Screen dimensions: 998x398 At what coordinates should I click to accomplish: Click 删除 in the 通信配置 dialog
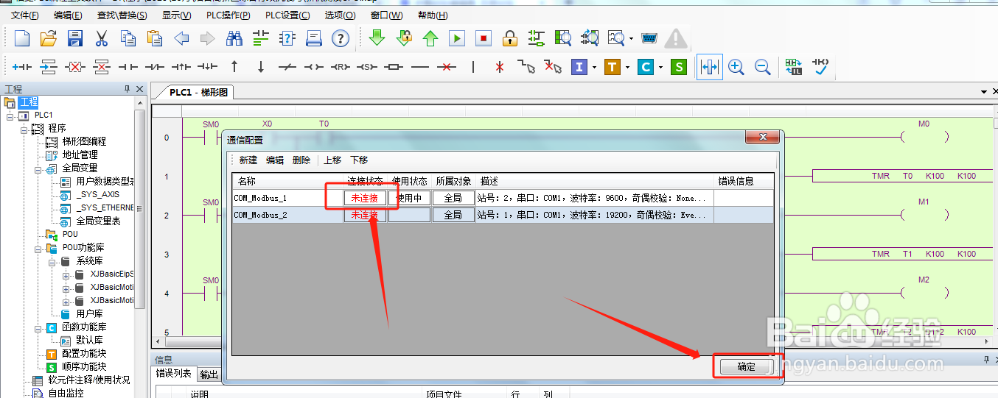click(301, 160)
